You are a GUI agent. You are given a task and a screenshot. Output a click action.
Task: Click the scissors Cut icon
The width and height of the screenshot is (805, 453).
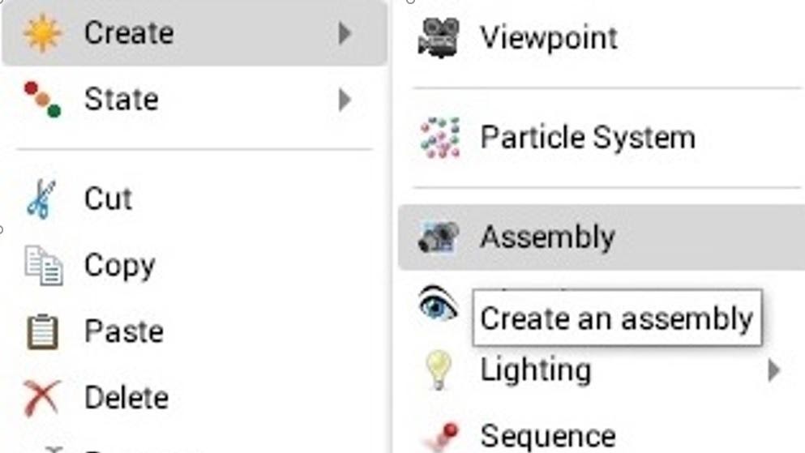(x=41, y=199)
